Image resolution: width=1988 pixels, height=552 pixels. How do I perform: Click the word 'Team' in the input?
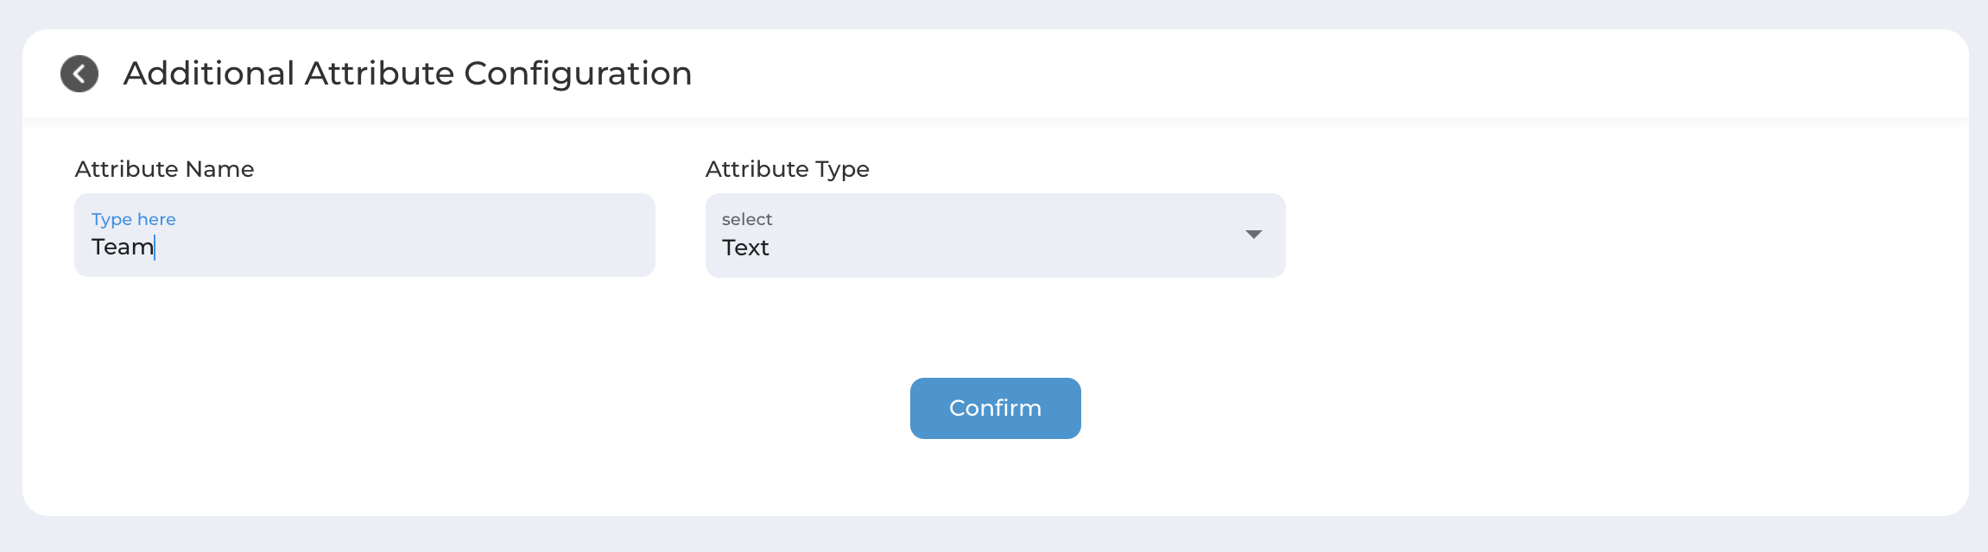tap(123, 248)
